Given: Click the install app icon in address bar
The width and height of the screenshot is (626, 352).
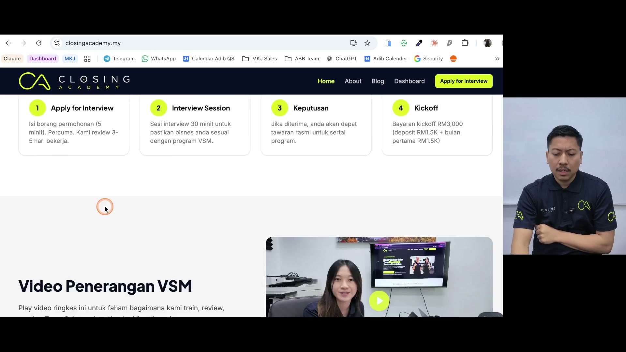Looking at the screenshot, I should [354, 43].
